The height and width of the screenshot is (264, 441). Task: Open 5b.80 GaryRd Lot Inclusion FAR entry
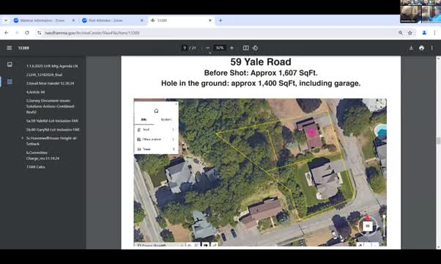(x=53, y=130)
